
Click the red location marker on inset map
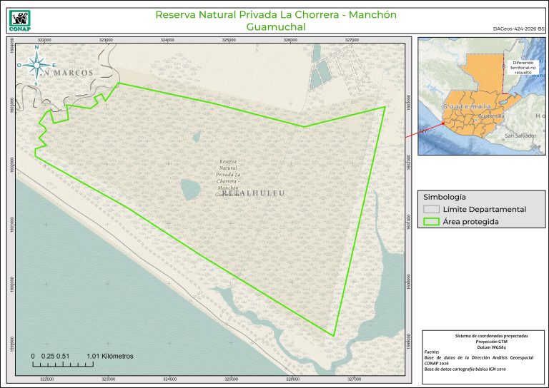click(443, 123)
